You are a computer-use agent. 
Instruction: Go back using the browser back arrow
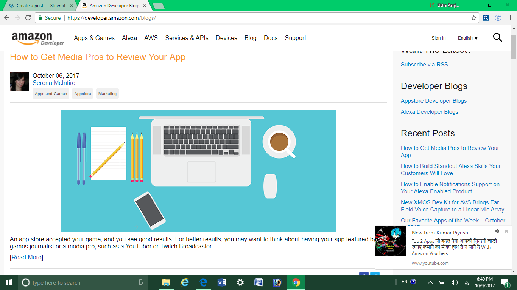tap(7, 18)
